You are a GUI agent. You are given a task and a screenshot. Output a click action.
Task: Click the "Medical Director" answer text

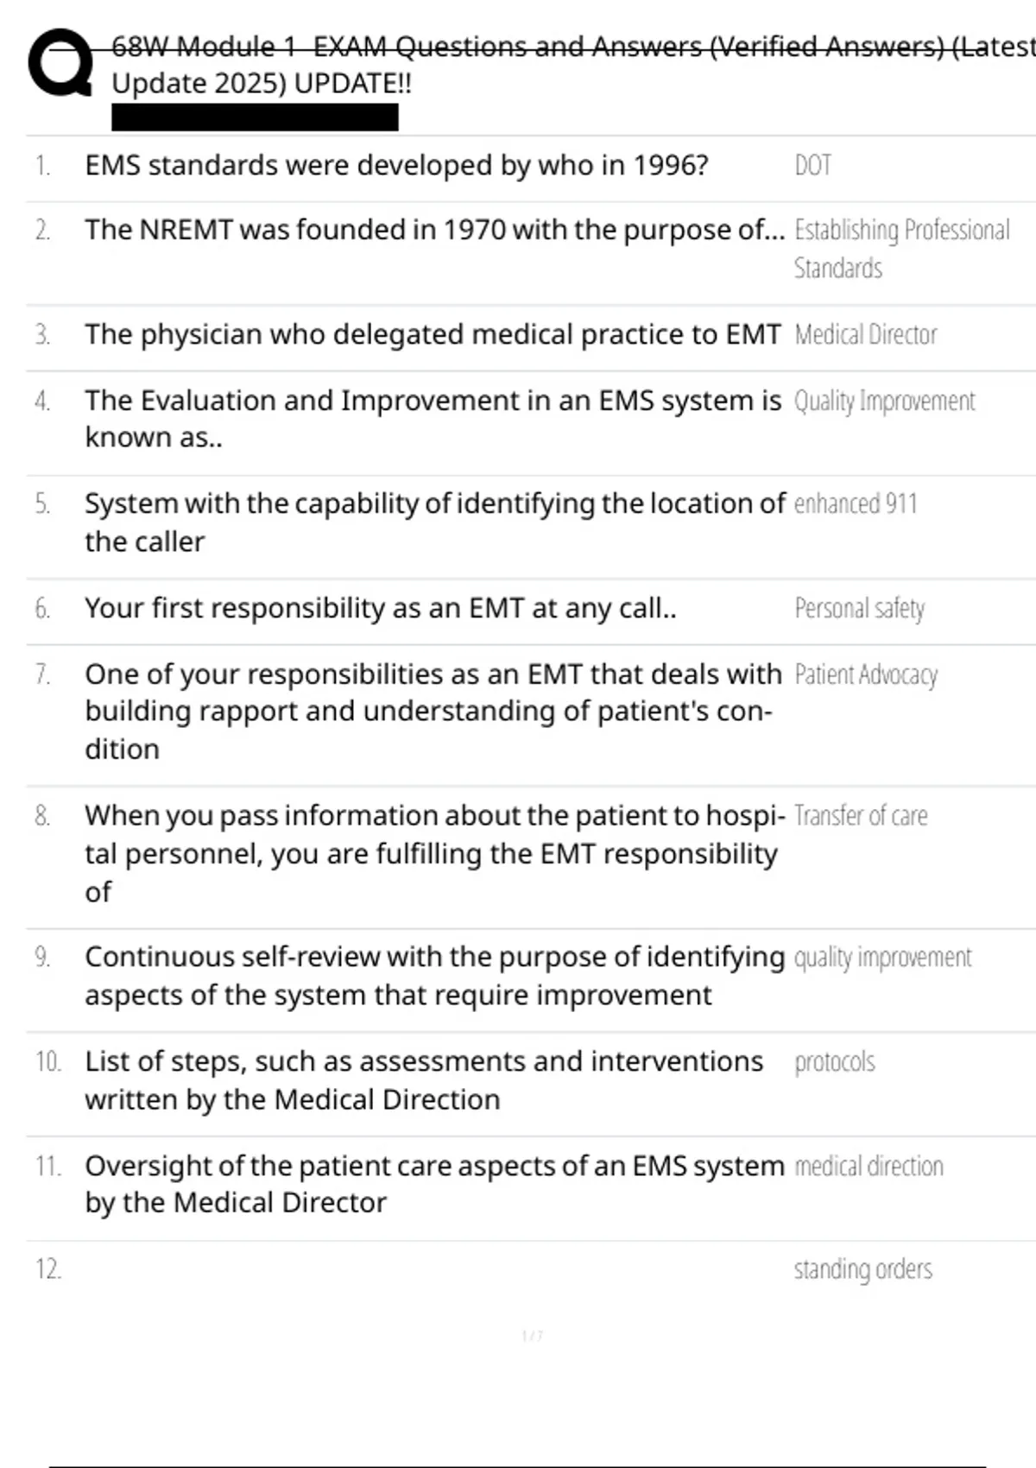[x=865, y=334]
